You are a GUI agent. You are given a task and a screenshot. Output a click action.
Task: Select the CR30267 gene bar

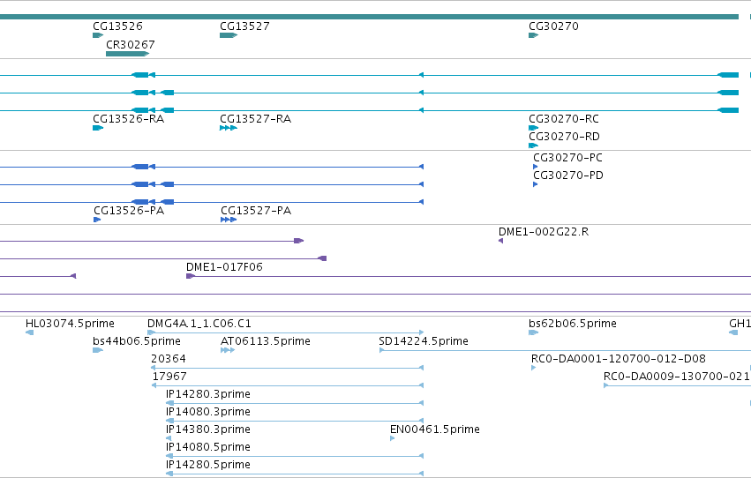click(127, 54)
